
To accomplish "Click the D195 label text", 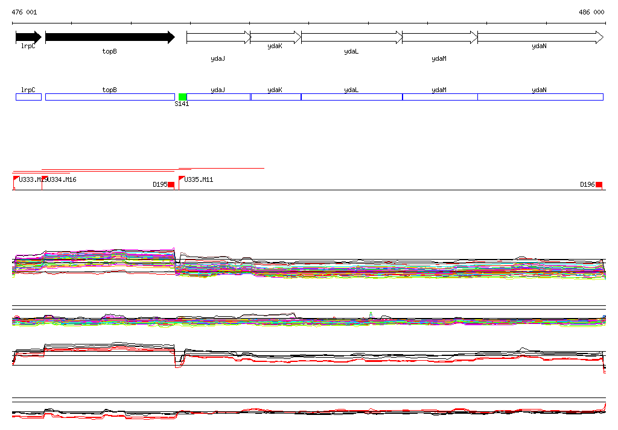I will 160,184.
